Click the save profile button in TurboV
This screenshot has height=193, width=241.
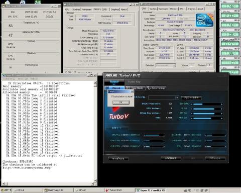[191, 98]
